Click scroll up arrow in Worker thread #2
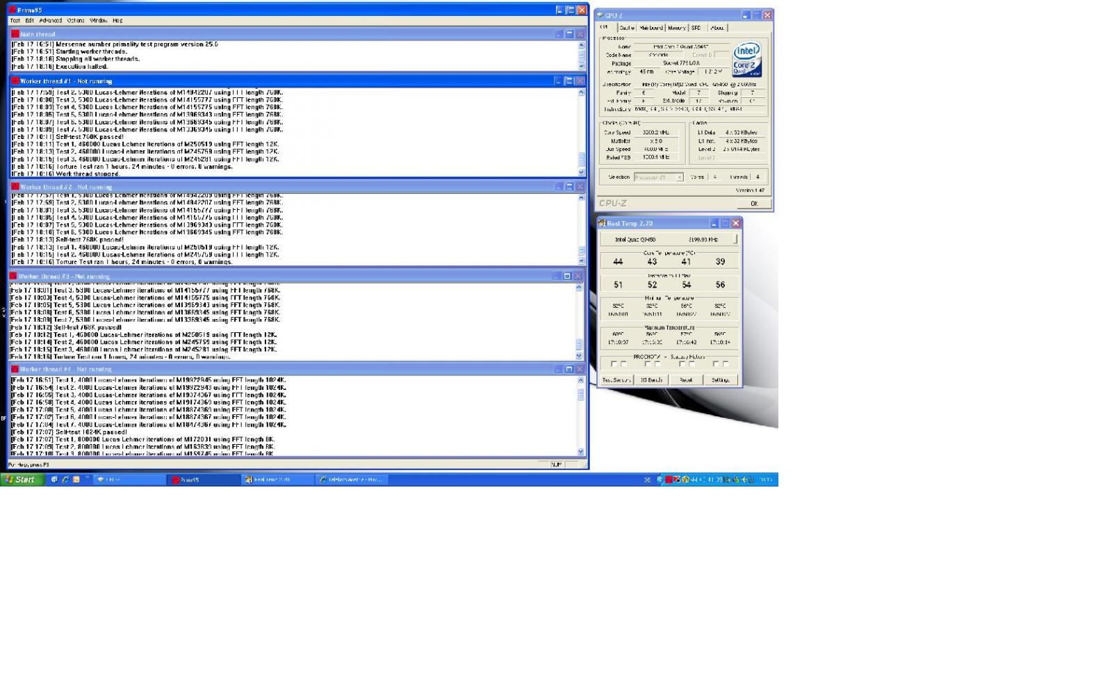Image resolution: width=1112 pixels, height=695 pixels. [x=581, y=197]
